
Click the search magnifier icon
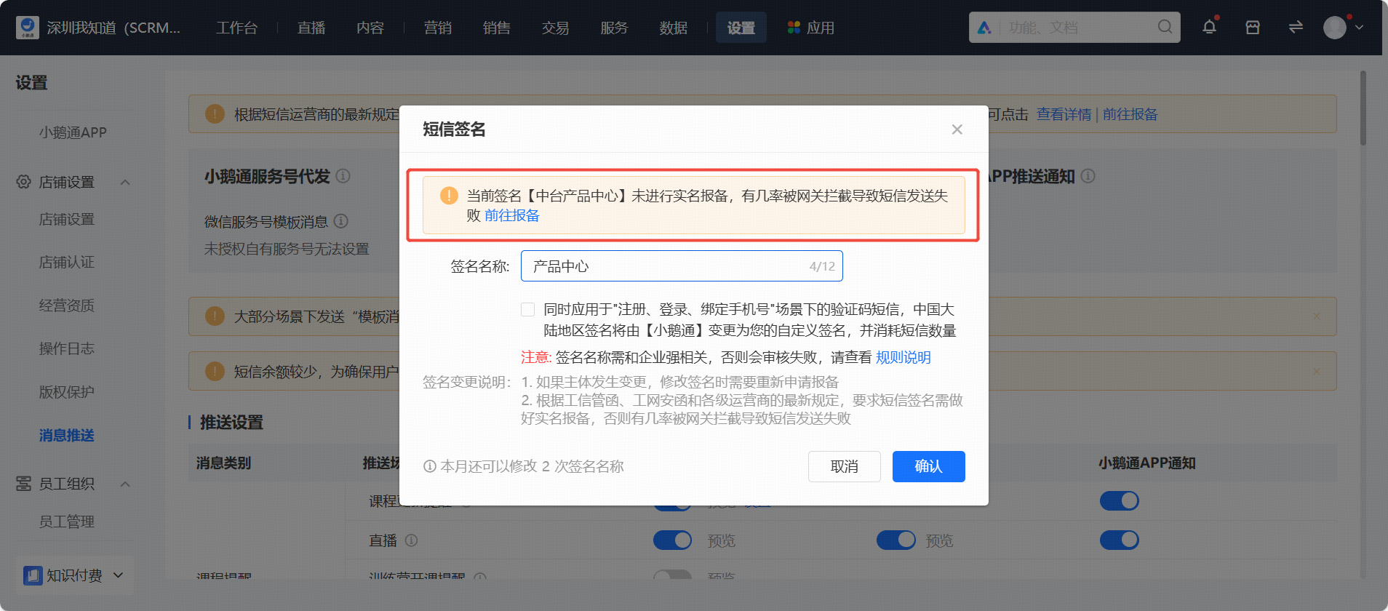(x=1165, y=27)
